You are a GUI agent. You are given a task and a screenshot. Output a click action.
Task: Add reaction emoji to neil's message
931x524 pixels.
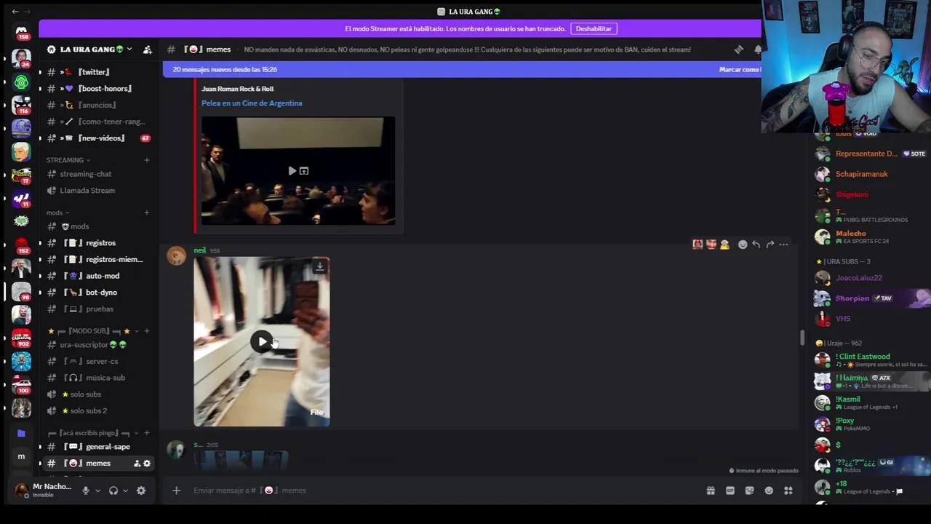[x=743, y=245]
